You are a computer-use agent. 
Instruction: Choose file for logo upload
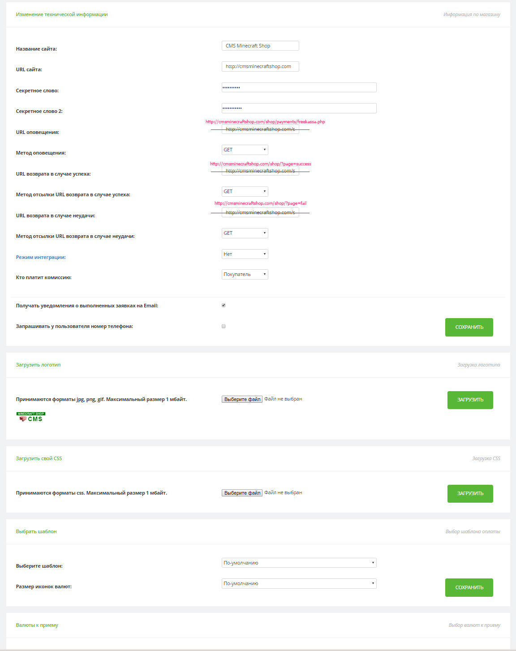(242, 399)
